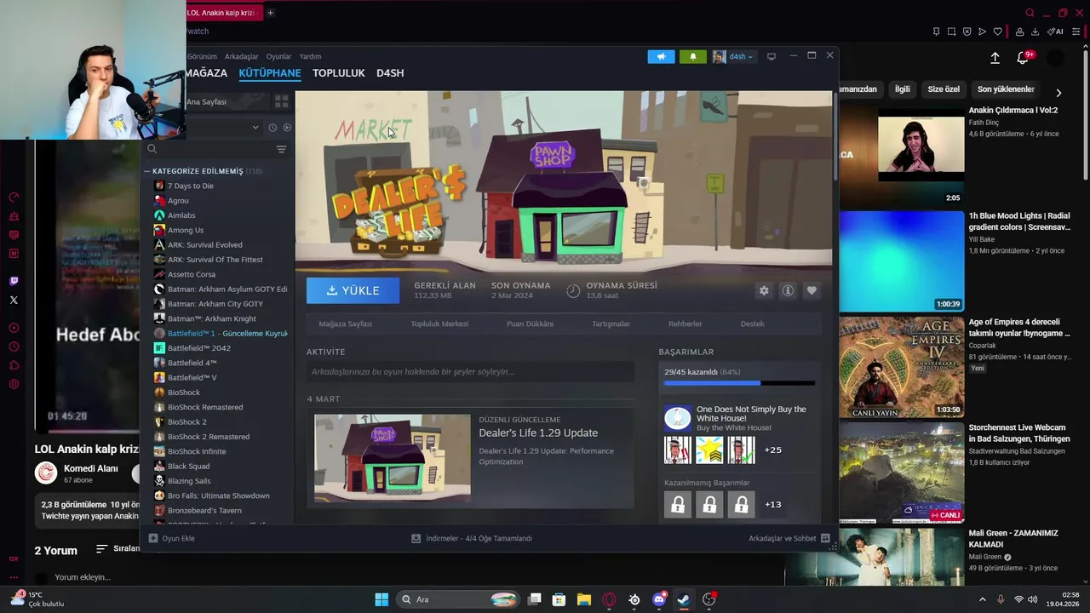Open the Oyunlar menu

point(278,56)
